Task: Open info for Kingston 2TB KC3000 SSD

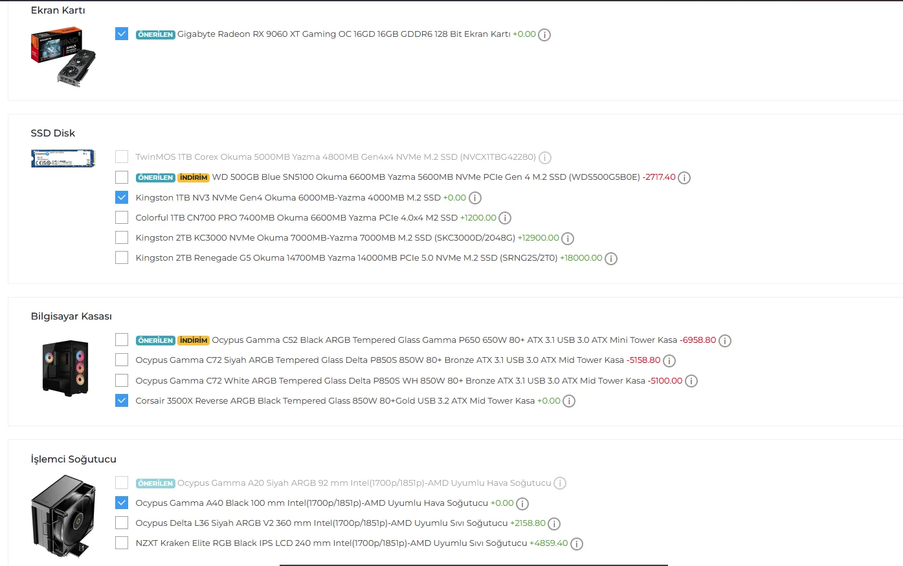Action: click(x=568, y=239)
